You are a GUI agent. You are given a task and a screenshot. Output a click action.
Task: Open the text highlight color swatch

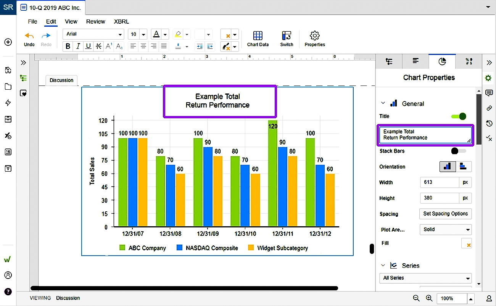click(178, 34)
